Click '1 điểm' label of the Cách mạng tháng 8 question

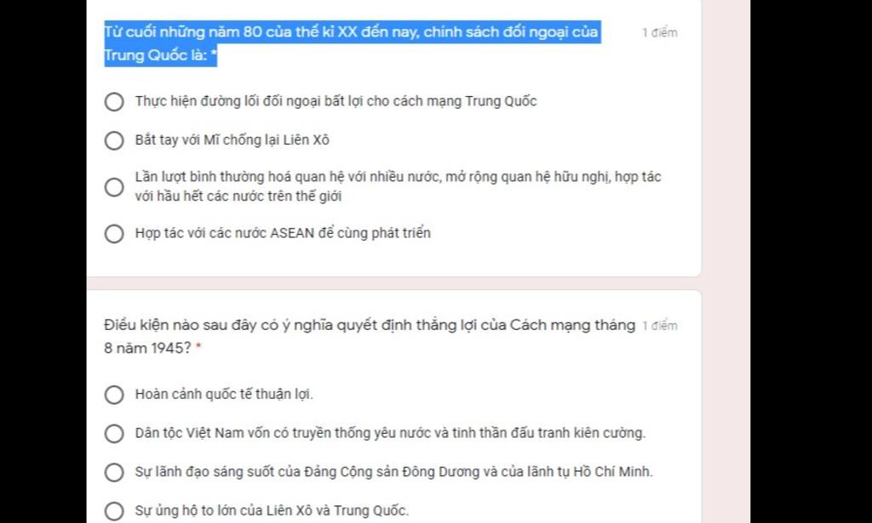660,326
